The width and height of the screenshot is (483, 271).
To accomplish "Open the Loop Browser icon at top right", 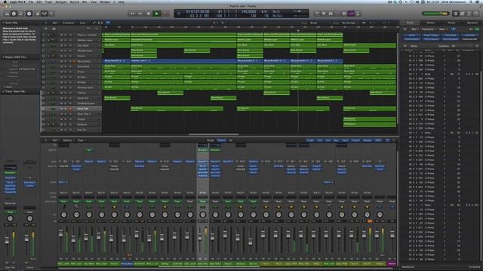I will point(469,14).
